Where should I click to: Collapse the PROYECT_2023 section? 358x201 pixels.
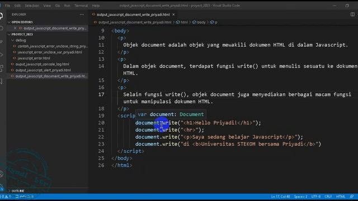pyautogui.click(x=22, y=35)
